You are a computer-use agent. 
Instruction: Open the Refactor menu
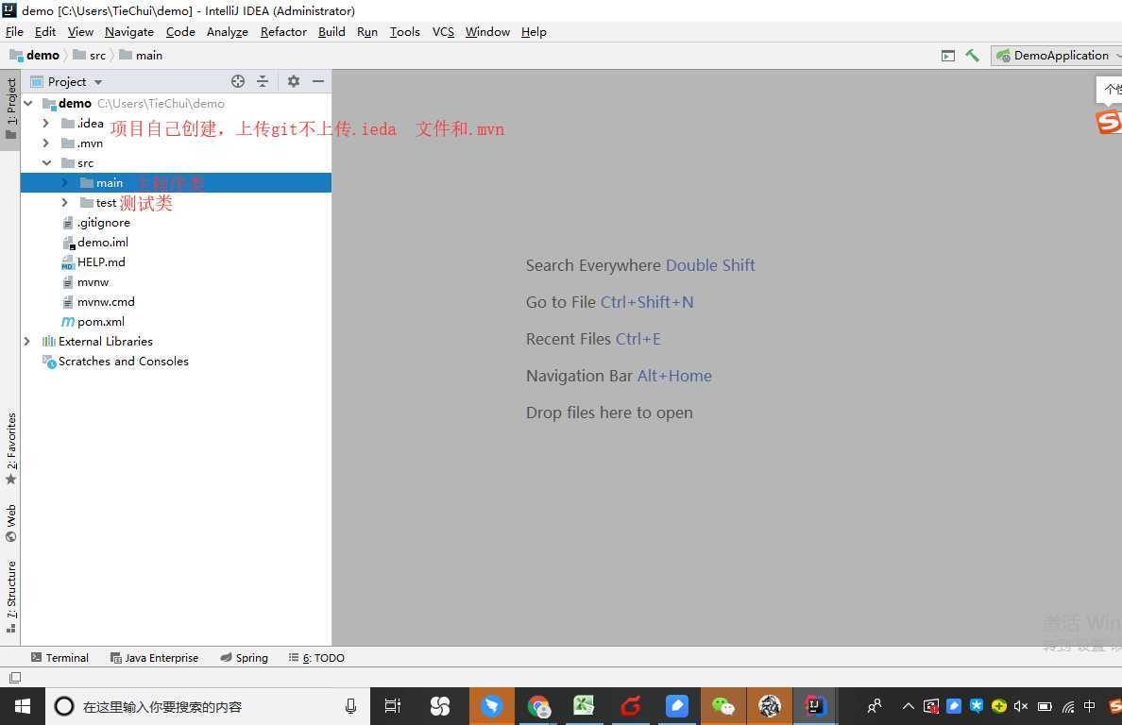283,31
